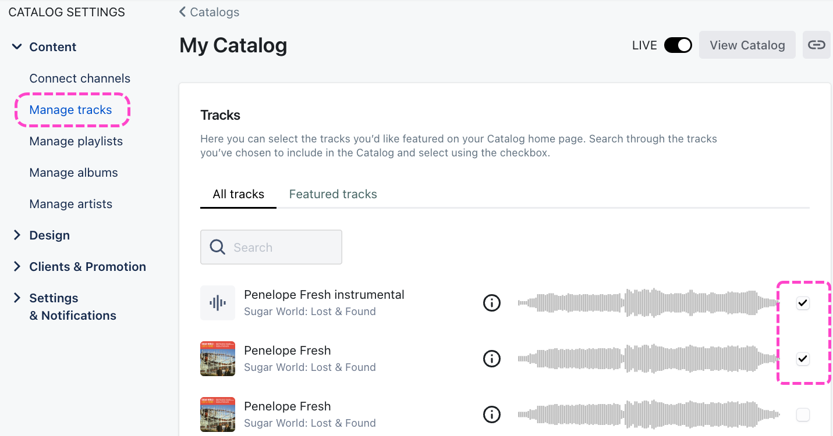This screenshot has width=833, height=436.
Task: Click album artwork of second Penelope Fresh
Action: (x=218, y=359)
